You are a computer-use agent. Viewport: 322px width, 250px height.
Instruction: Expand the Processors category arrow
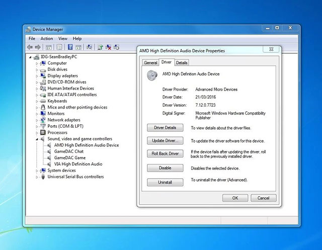click(37, 133)
